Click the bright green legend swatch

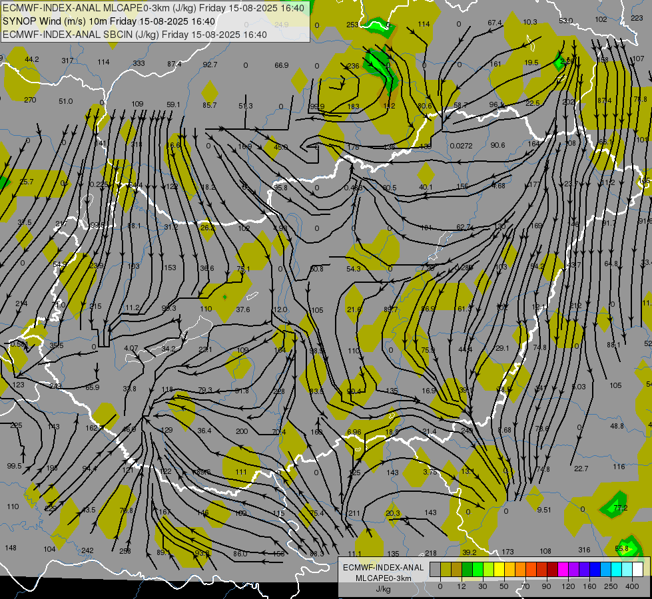(x=478, y=570)
